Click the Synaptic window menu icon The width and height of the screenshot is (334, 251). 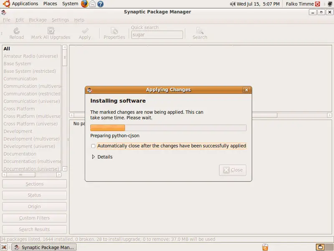coord(4,13)
